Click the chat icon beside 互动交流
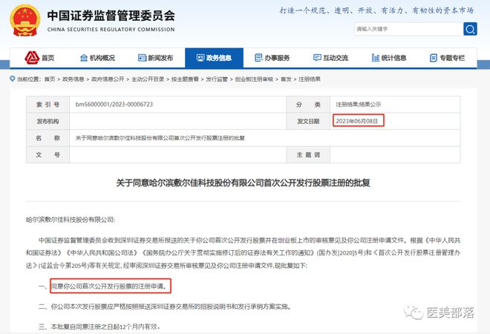The image size is (490, 334). [x=317, y=58]
